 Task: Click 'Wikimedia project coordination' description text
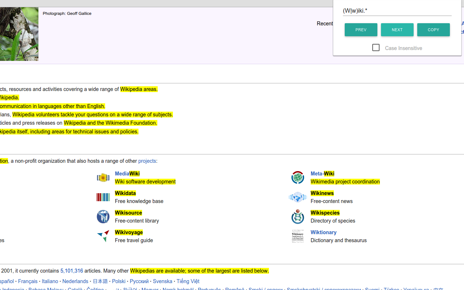(345, 182)
